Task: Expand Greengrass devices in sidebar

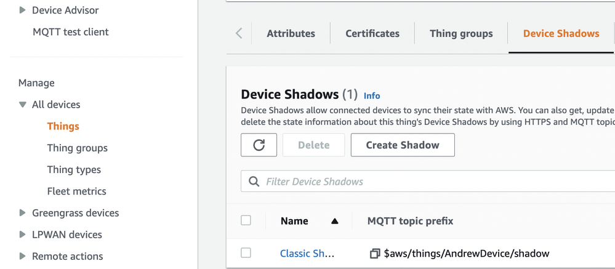Action: point(22,213)
